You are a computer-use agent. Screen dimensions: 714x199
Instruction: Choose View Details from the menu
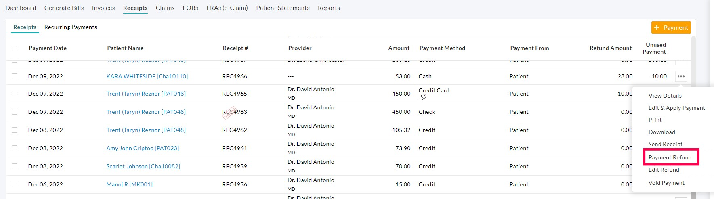point(665,96)
